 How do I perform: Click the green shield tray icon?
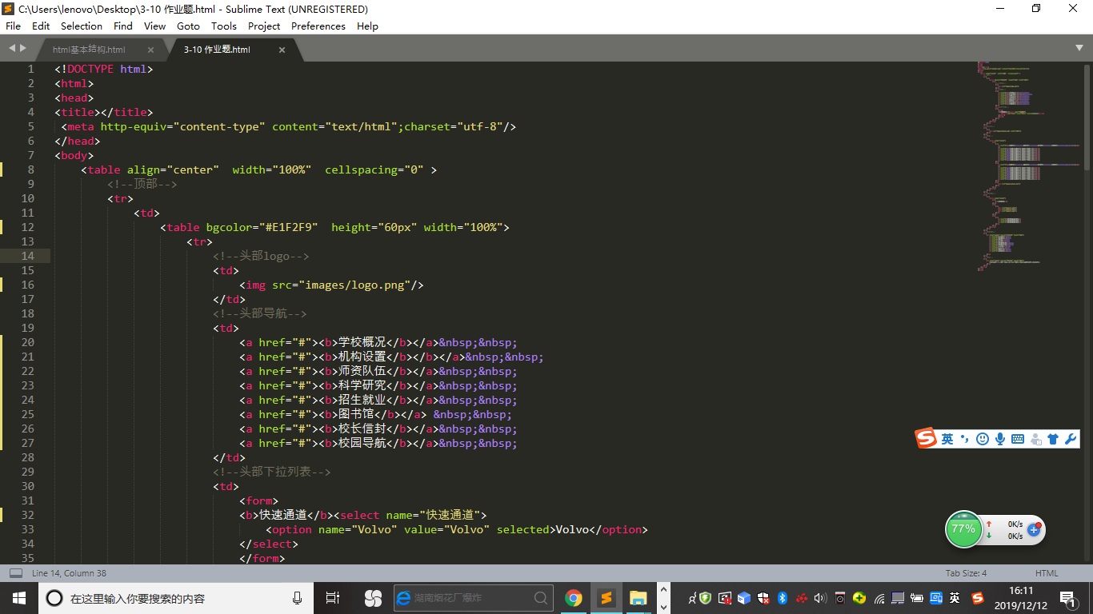705,598
